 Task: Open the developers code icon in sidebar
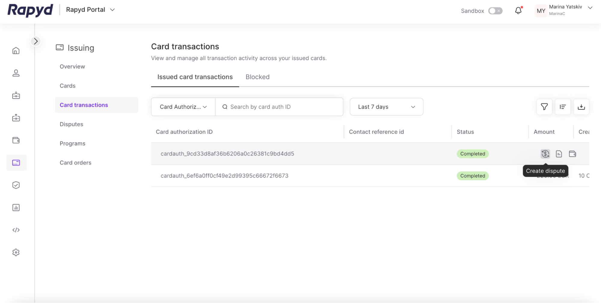[x=16, y=230]
